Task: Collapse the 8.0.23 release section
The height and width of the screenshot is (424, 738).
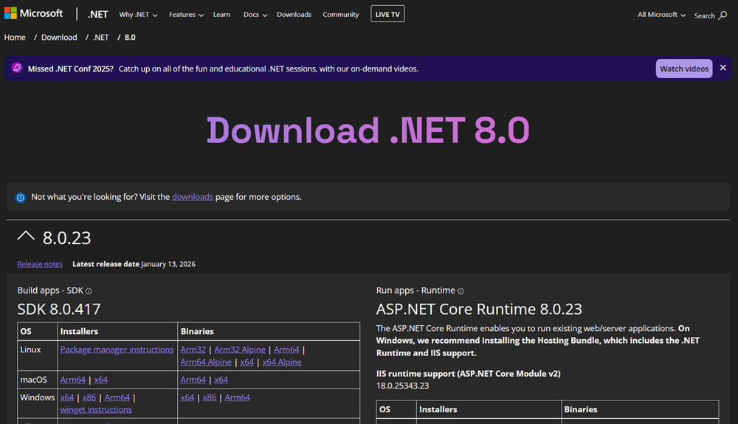Action: (x=26, y=237)
